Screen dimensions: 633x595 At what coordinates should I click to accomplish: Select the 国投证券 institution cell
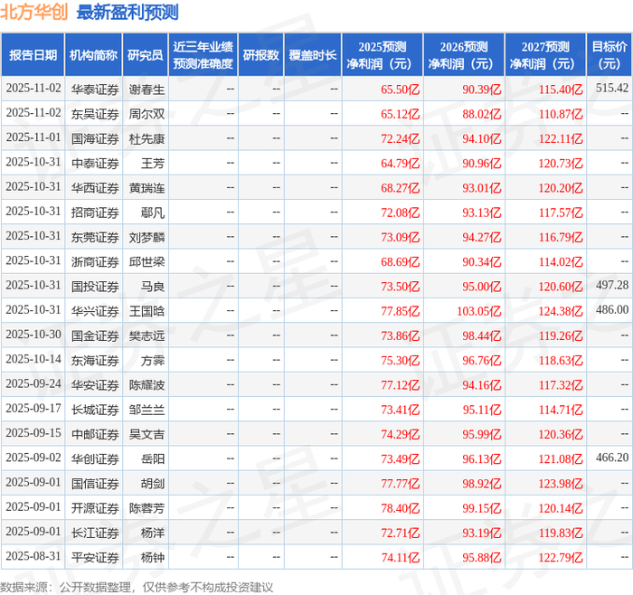pyautogui.click(x=95, y=287)
